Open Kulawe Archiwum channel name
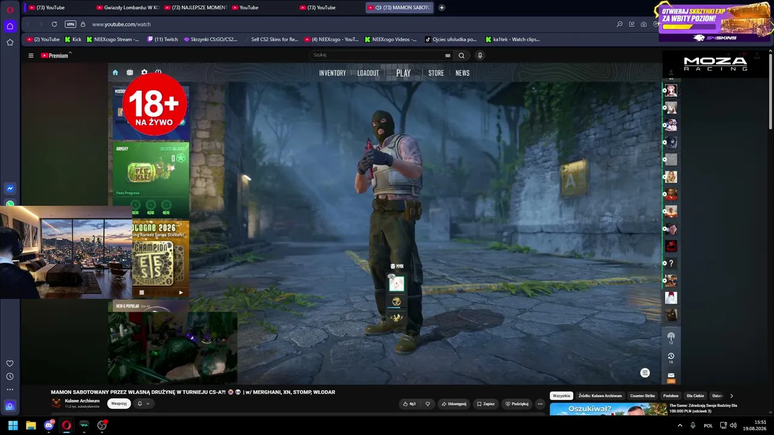This screenshot has height=435, width=774. 82,401
